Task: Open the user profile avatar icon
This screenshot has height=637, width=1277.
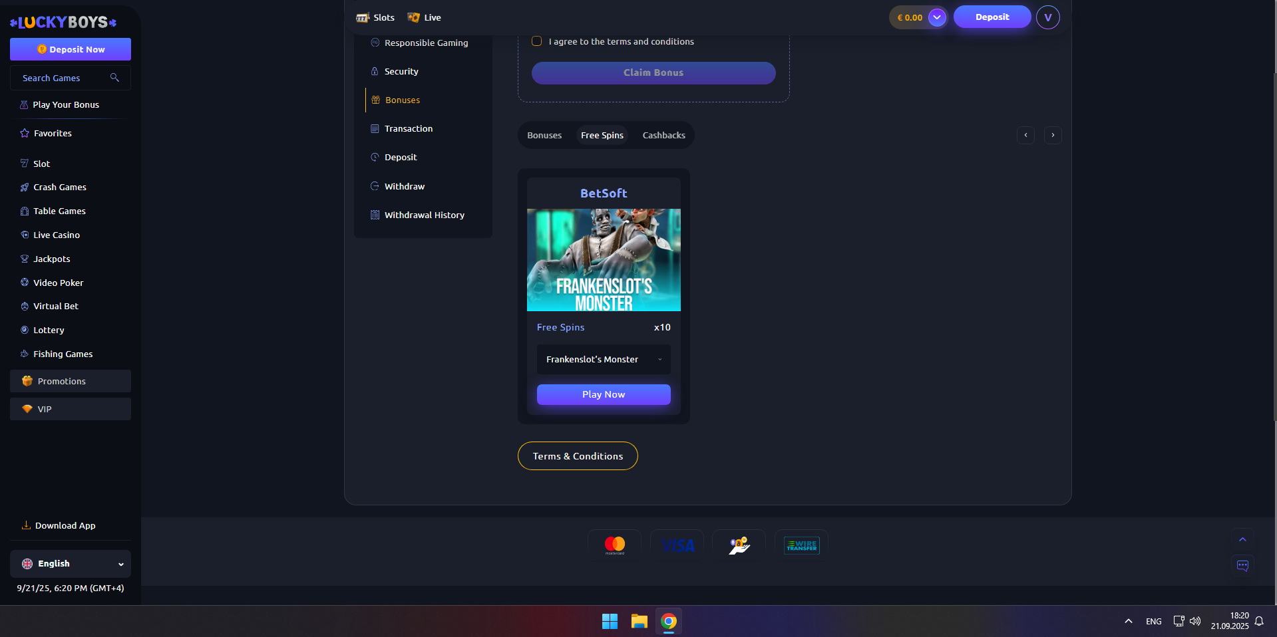Action: (x=1047, y=17)
